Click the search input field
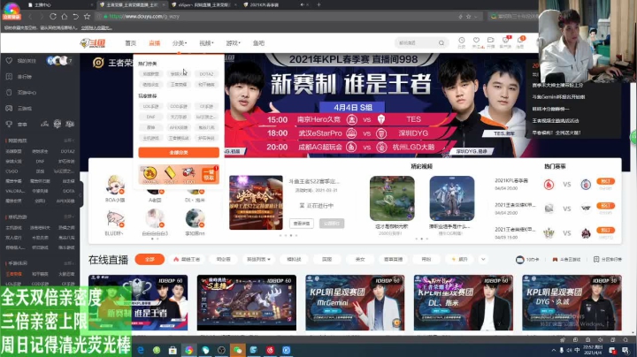Screen dimensions: 637x357 coord(417,43)
